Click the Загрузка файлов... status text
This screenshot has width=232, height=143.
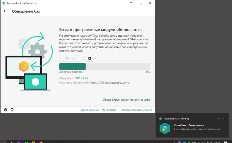[x=71, y=72]
